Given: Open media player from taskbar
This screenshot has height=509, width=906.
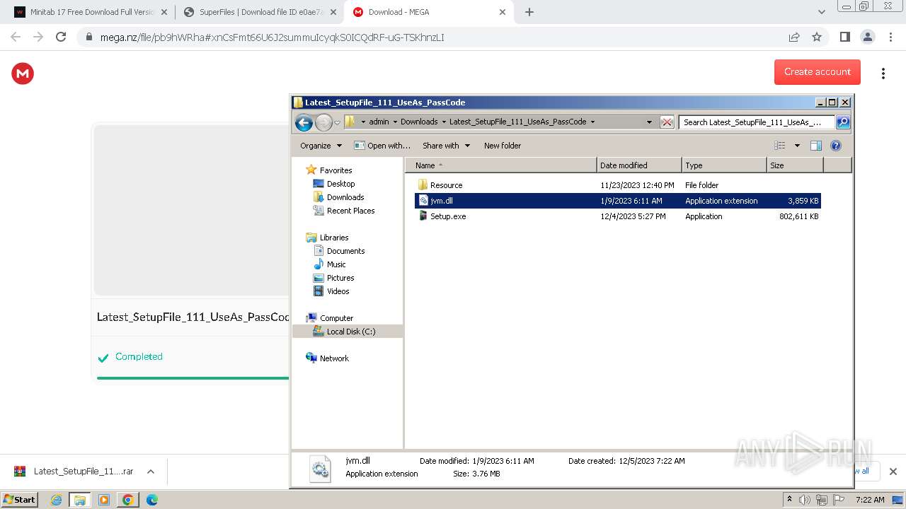Looking at the screenshot, I should 104,500.
